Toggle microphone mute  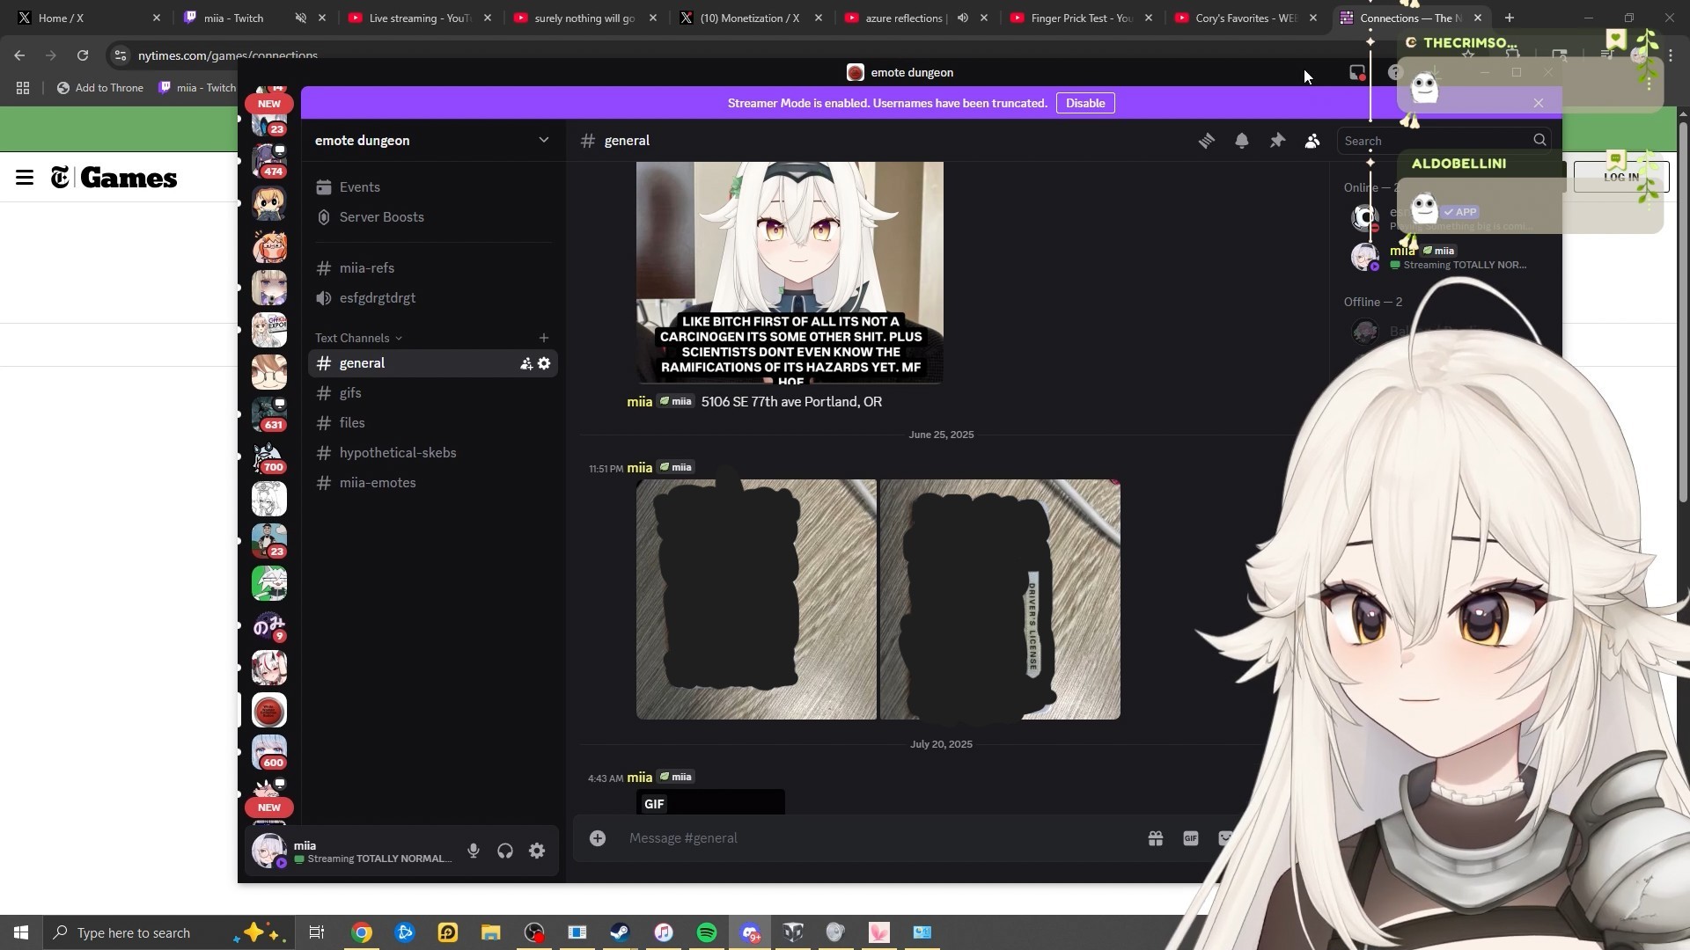point(474,851)
